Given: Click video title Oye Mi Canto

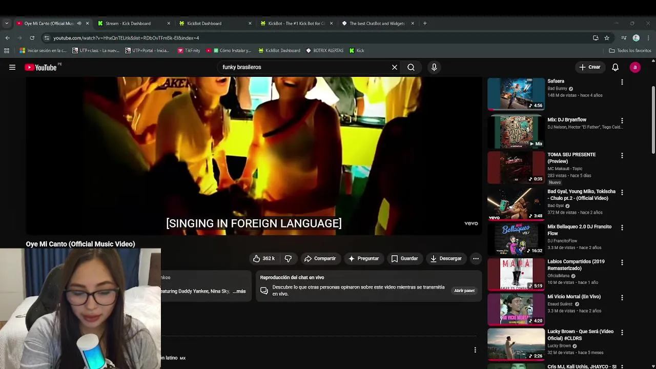Looking at the screenshot, I should pyautogui.click(x=80, y=244).
